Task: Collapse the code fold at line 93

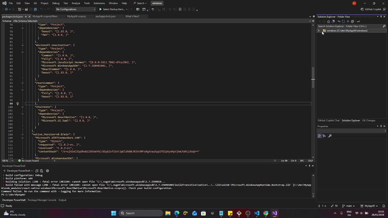Action: tap(22, 83)
